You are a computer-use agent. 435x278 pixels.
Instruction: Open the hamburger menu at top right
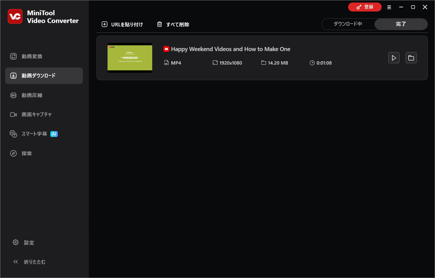tap(389, 7)
